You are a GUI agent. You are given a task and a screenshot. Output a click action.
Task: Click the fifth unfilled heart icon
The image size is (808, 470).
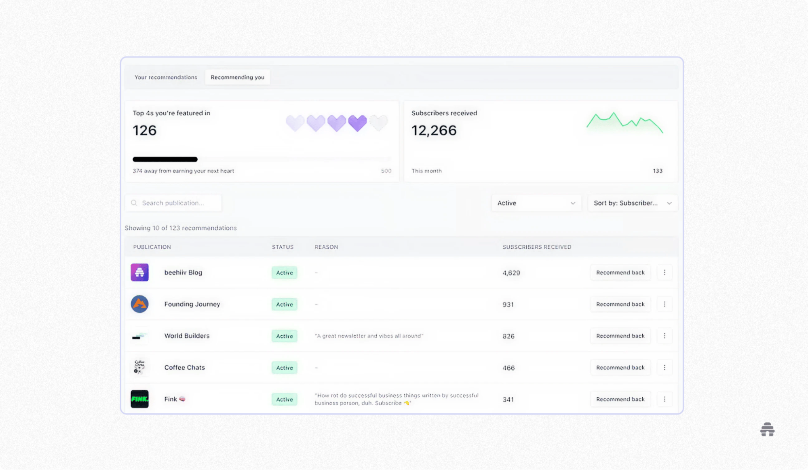(379, 123)
